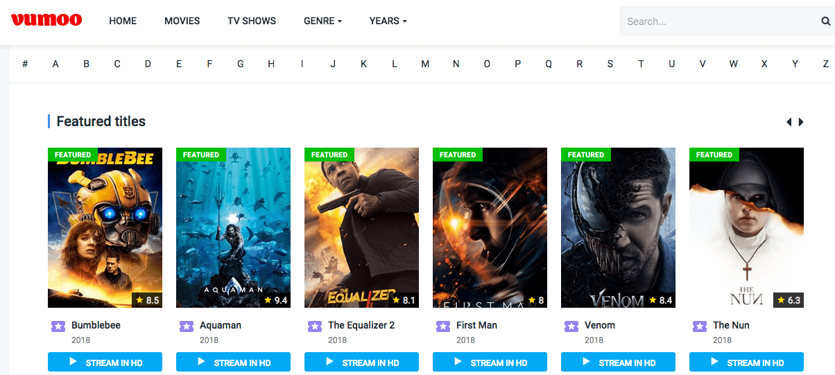Stream Venom in HD
The image size is (835, 375).
(618, 362)
